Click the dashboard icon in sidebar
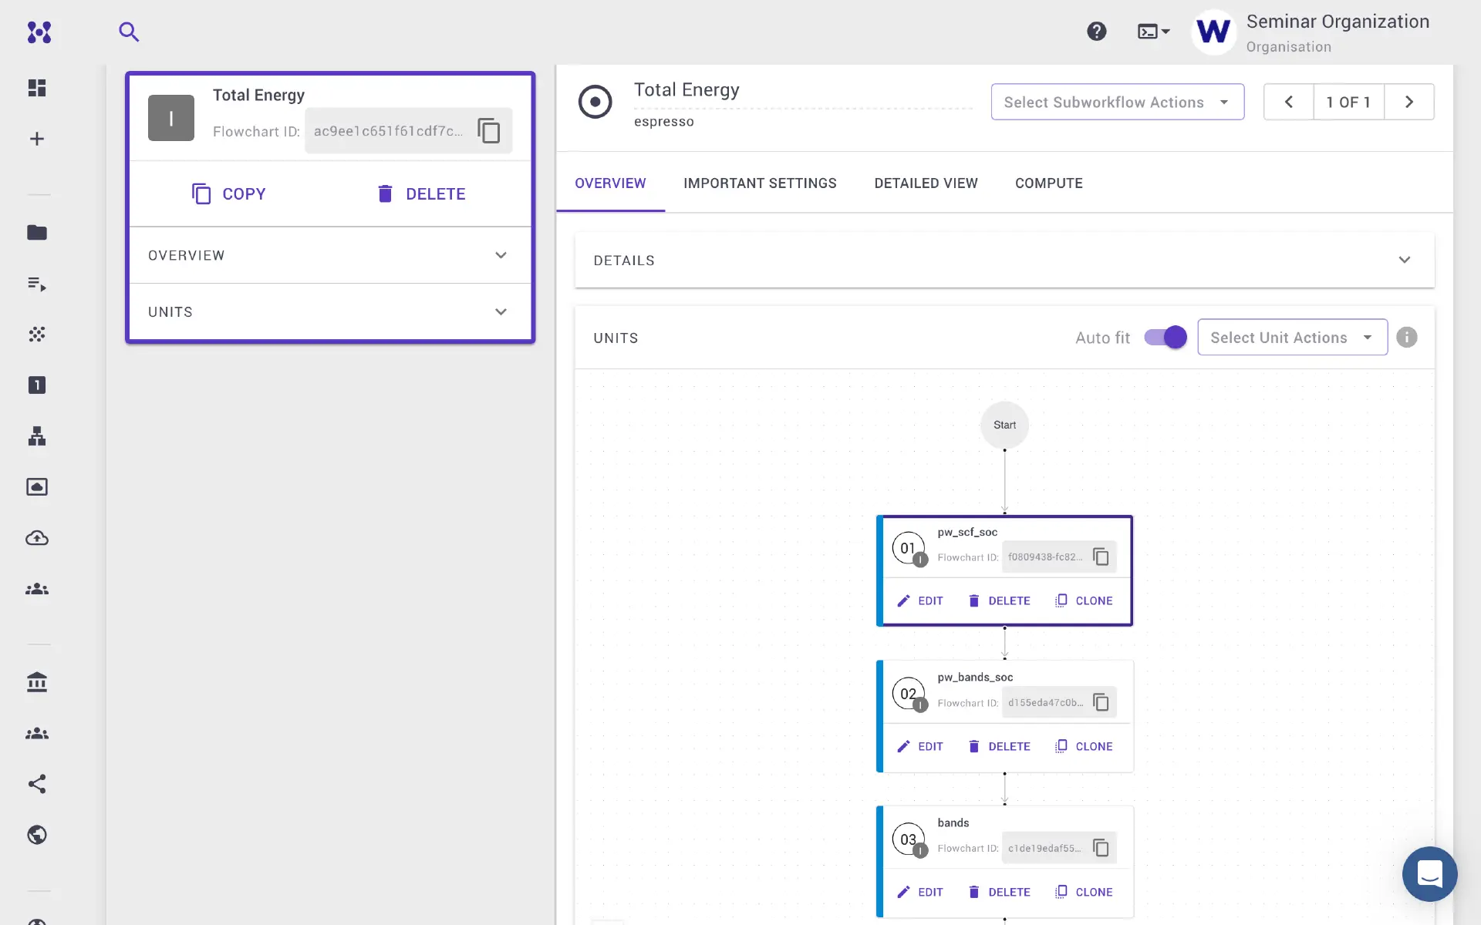 37,88
